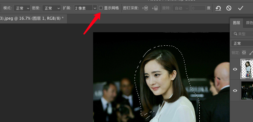Open the layer blend mode dropdown 正常
Screen dimensions: 253x122
tap(242, 43)
